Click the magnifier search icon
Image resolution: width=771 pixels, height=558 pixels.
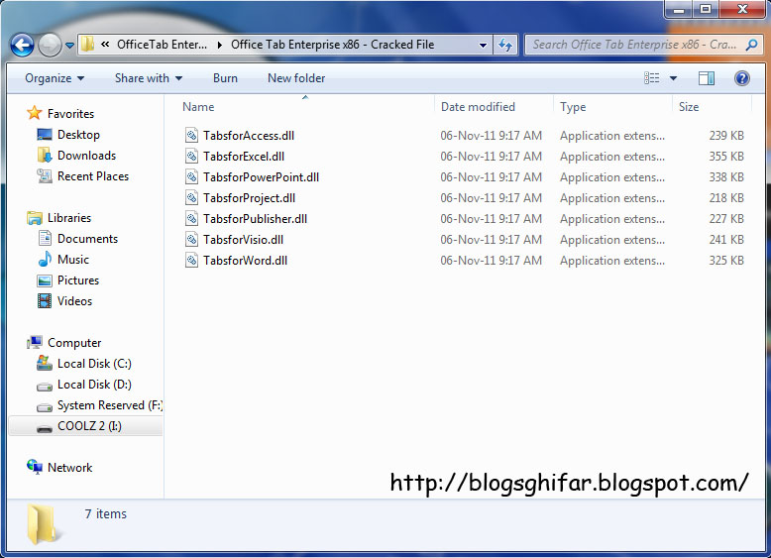tap(751, 45)
